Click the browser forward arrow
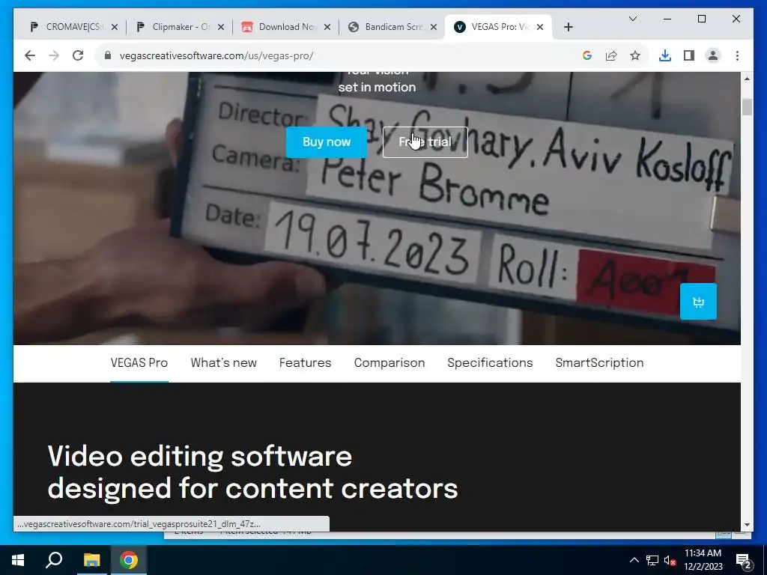Image resolution: width=767 pixels, height=575 pixels. [x=54, y=55]
